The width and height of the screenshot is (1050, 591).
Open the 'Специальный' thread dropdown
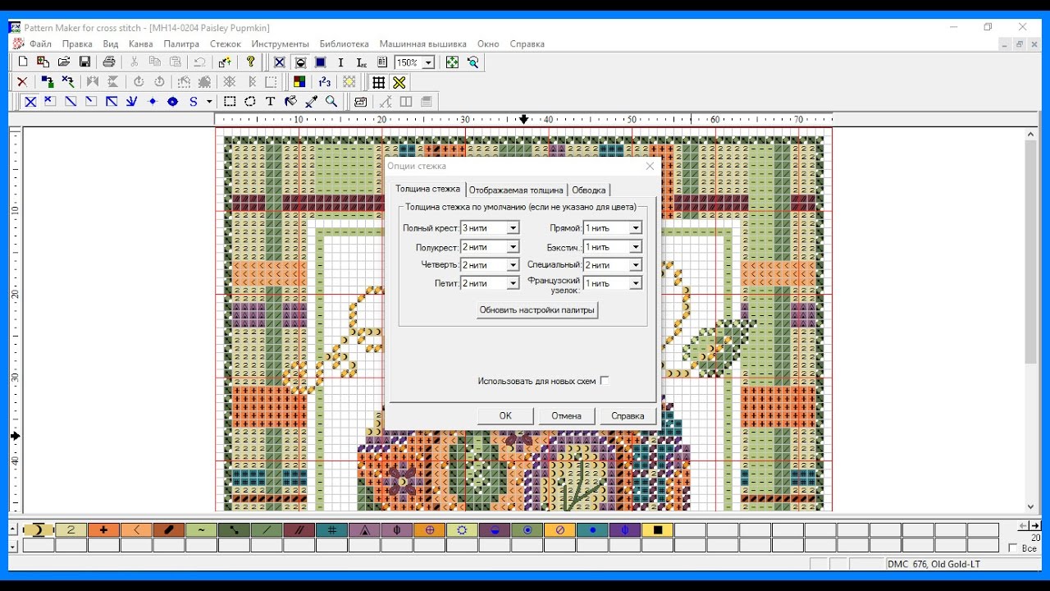tap(636, 265)
